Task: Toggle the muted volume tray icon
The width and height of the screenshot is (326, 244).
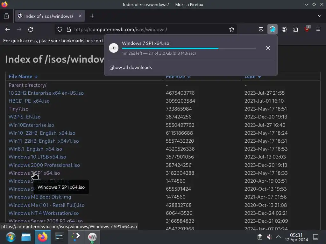Action: [269, 237]
